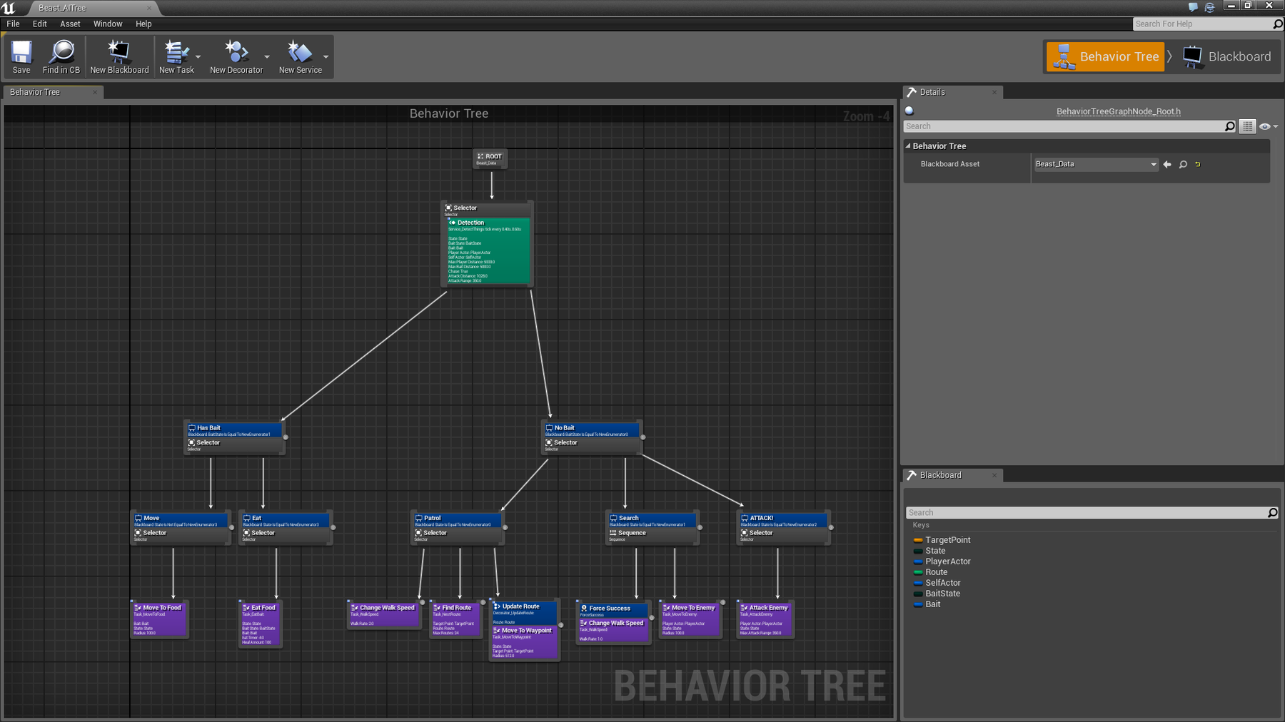Click the Details tab wrench icon
The width and height of the screenshot is (1285, 722).
(x=912, y=92)
